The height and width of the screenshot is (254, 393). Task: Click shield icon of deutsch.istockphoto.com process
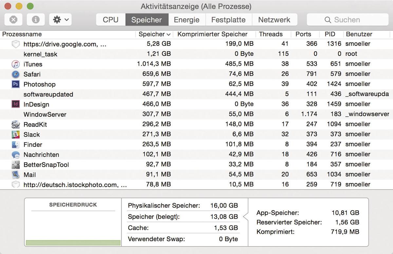click(x=15, y=185)
